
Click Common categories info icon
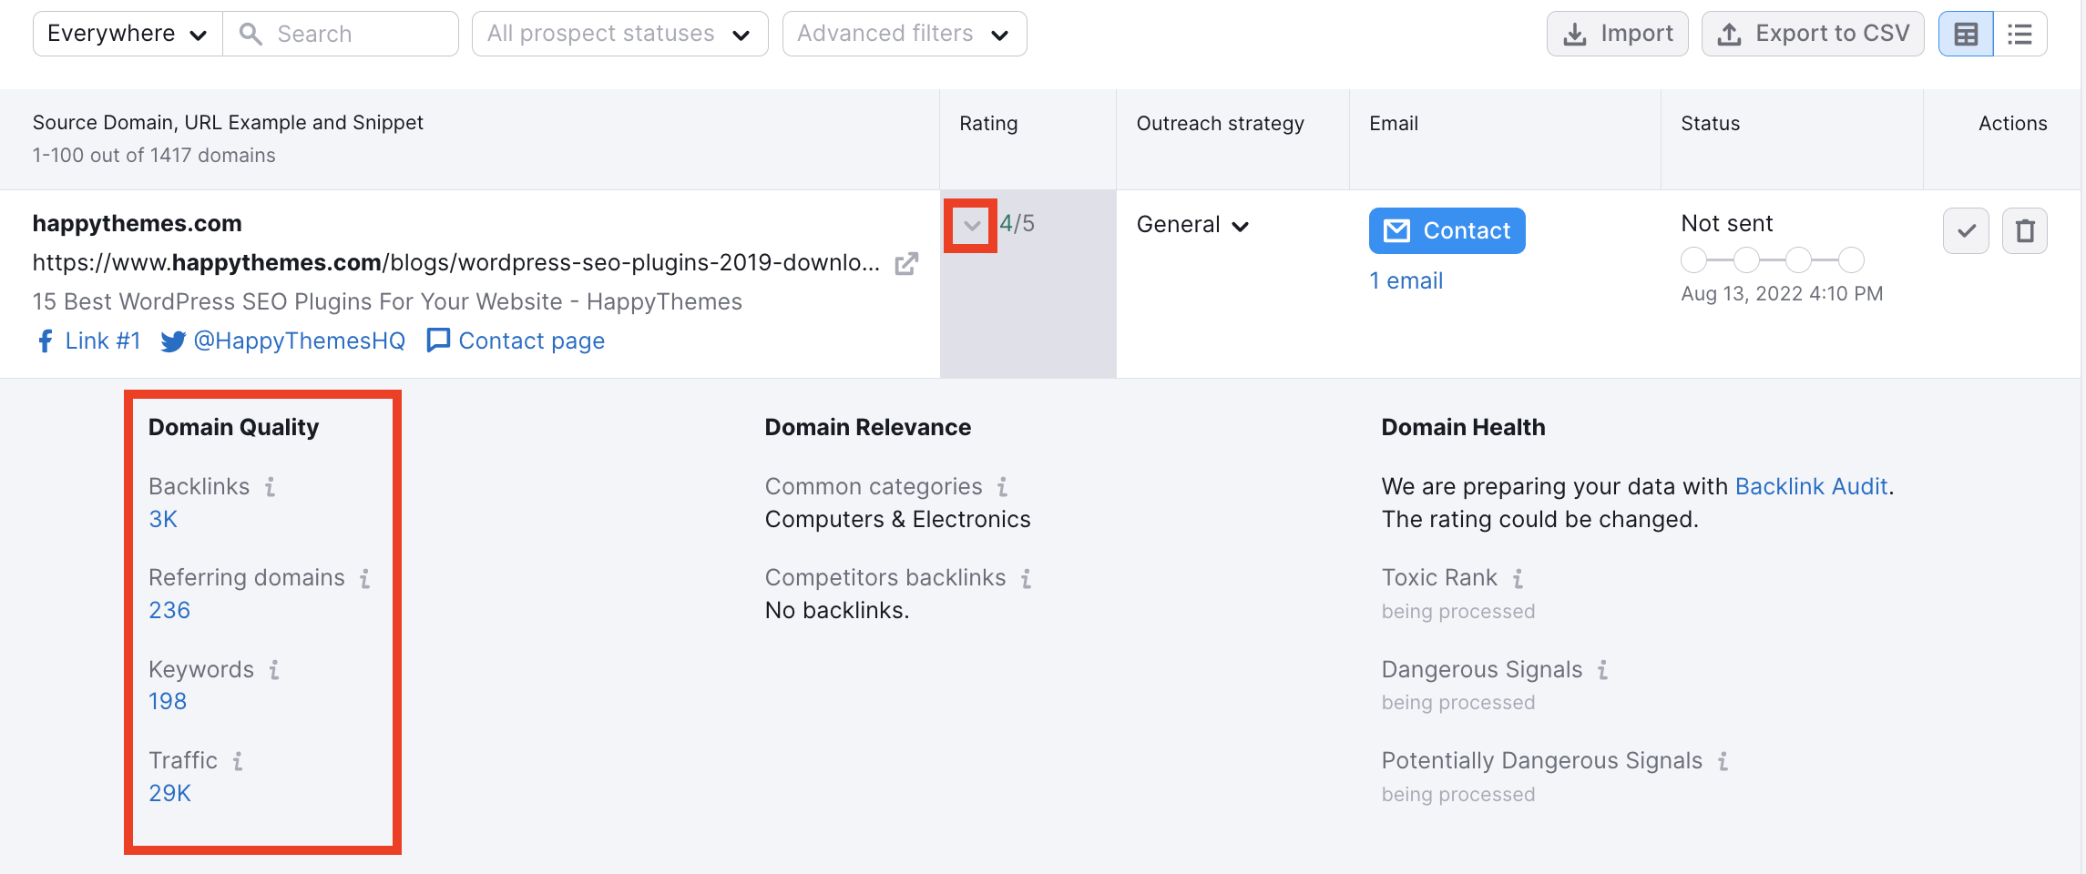[x=1003, y=487]
